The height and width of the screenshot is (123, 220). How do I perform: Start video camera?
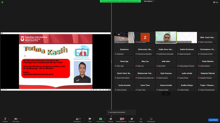click(16, 120)
